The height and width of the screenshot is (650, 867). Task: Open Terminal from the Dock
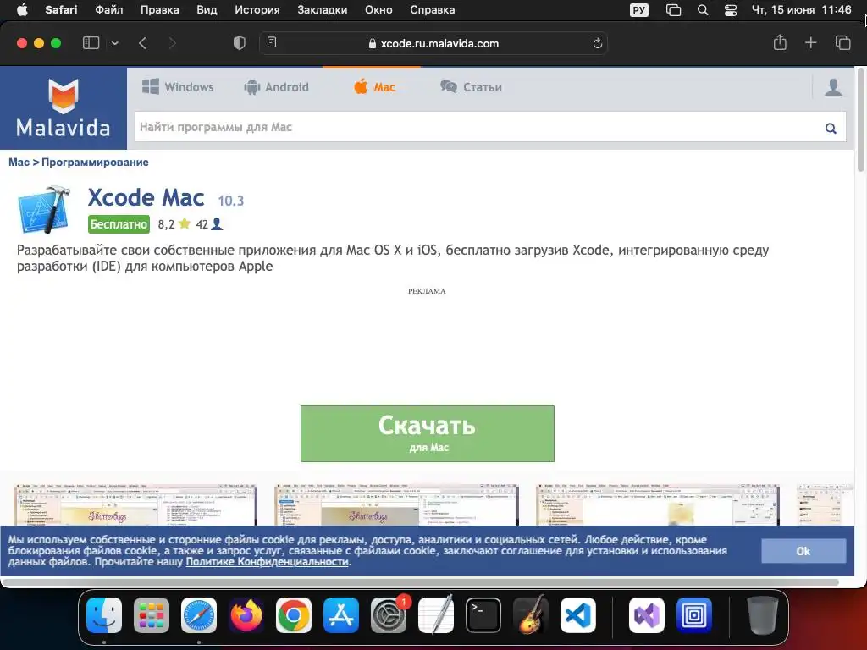pyautogui.click(x=483, y=614)
